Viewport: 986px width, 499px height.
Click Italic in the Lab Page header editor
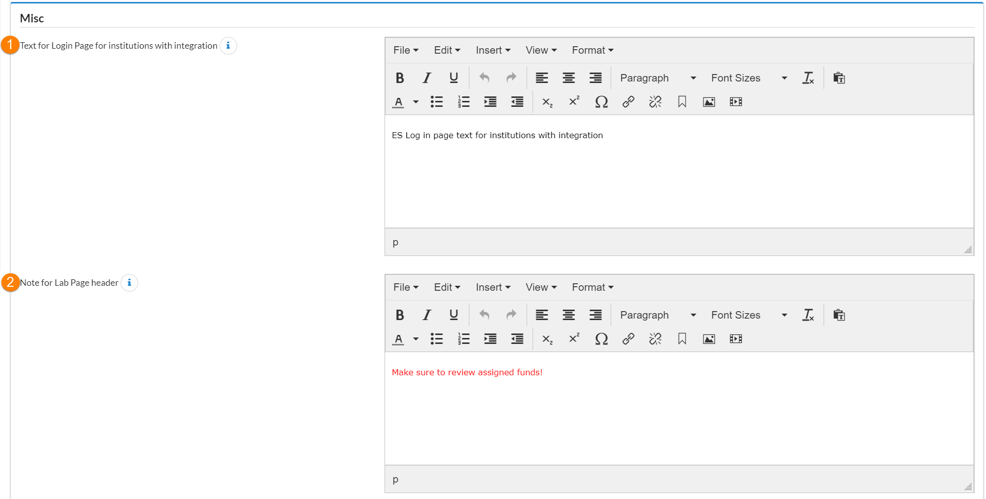426,315
